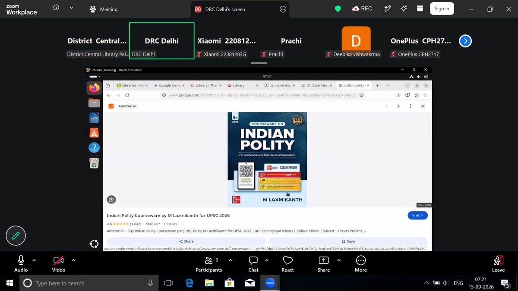Image resolution: width=518 pixels, height=291 pixels.
Task: Switch to the Jamia Hamdard browser tab
Action: 280,85
